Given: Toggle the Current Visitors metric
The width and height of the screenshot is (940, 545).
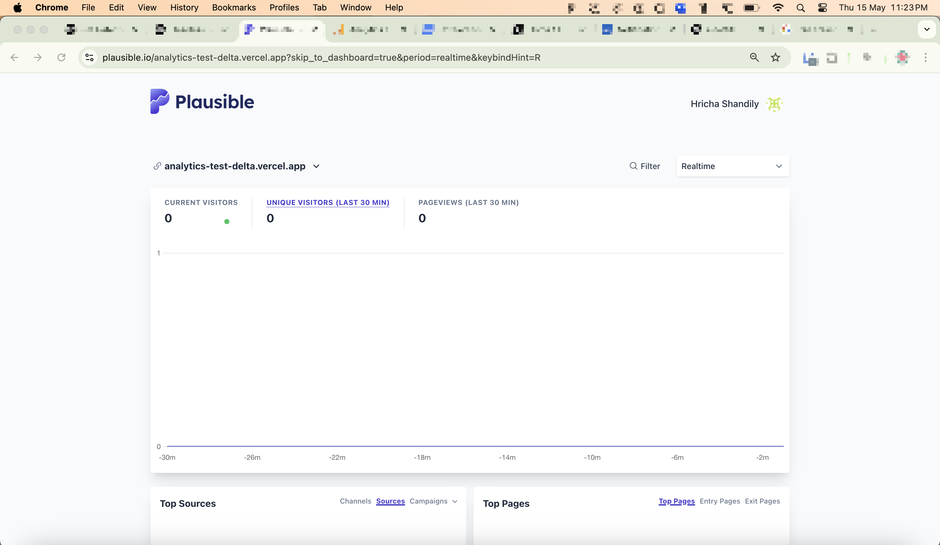Looking at the screenshot, I should 201,203.
